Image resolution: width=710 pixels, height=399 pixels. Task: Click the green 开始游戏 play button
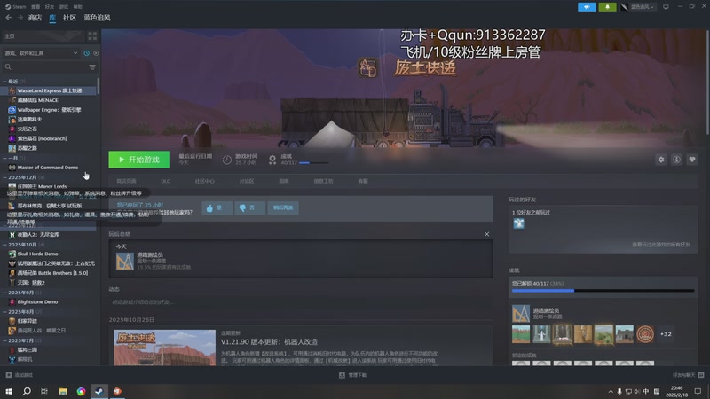139,160
